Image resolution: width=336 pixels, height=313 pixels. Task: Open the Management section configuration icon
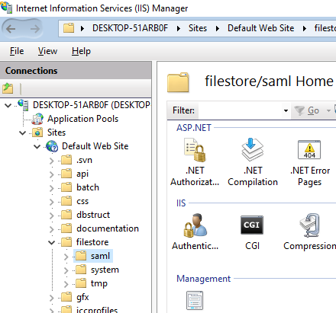pos(195,300)
